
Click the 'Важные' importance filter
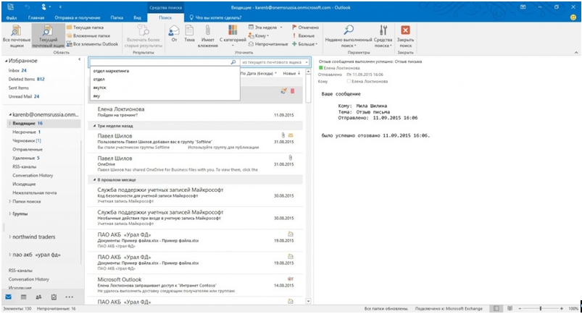pos(303,35)
